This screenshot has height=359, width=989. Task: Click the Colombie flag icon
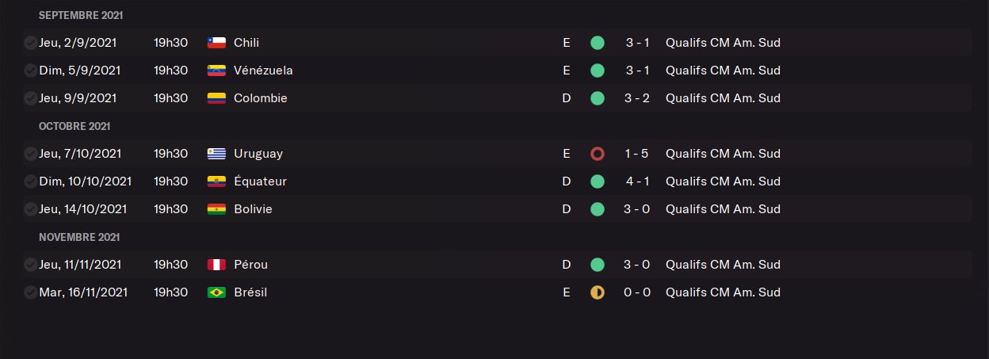click(216, 98)
